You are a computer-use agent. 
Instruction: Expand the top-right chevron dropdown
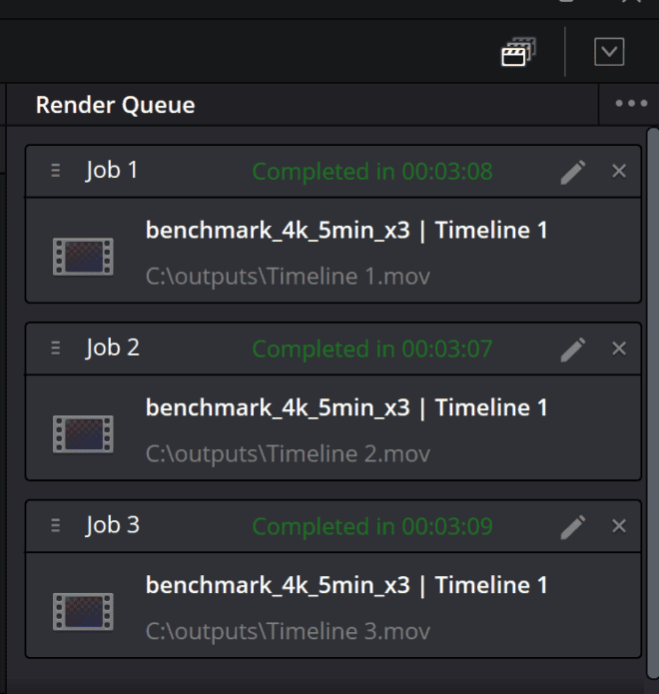pyautogui.click(x=608, y=53)
